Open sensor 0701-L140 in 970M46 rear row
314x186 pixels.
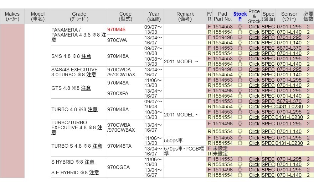(x=289, y=32)
